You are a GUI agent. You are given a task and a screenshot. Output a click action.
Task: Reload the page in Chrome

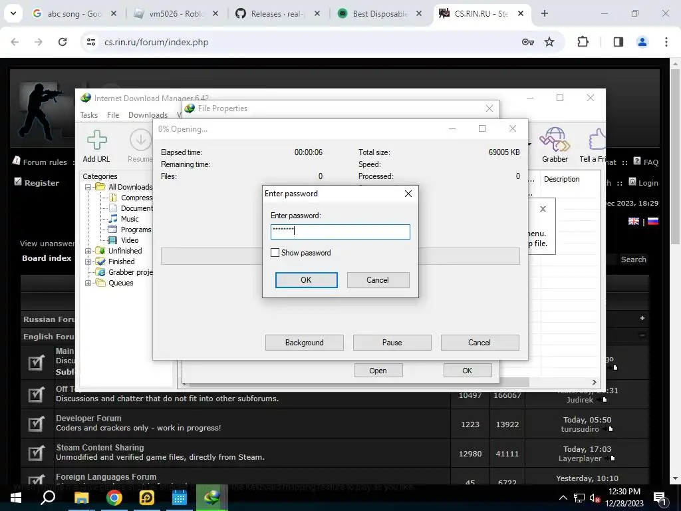(63, 42)
